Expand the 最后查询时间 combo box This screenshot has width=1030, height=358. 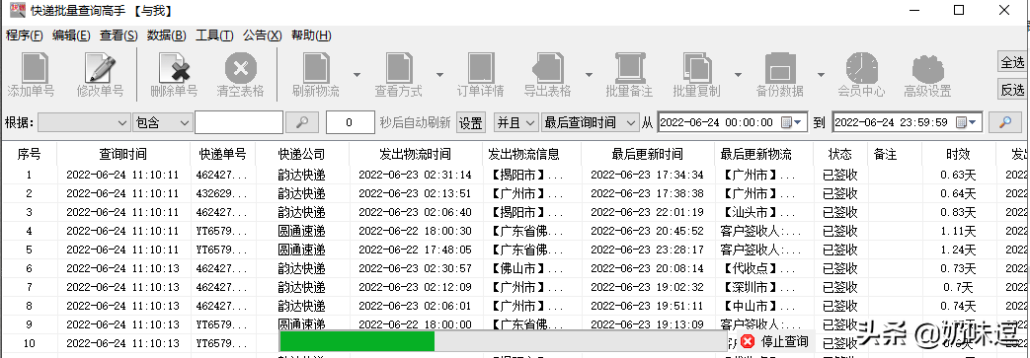tap(590, 122)
